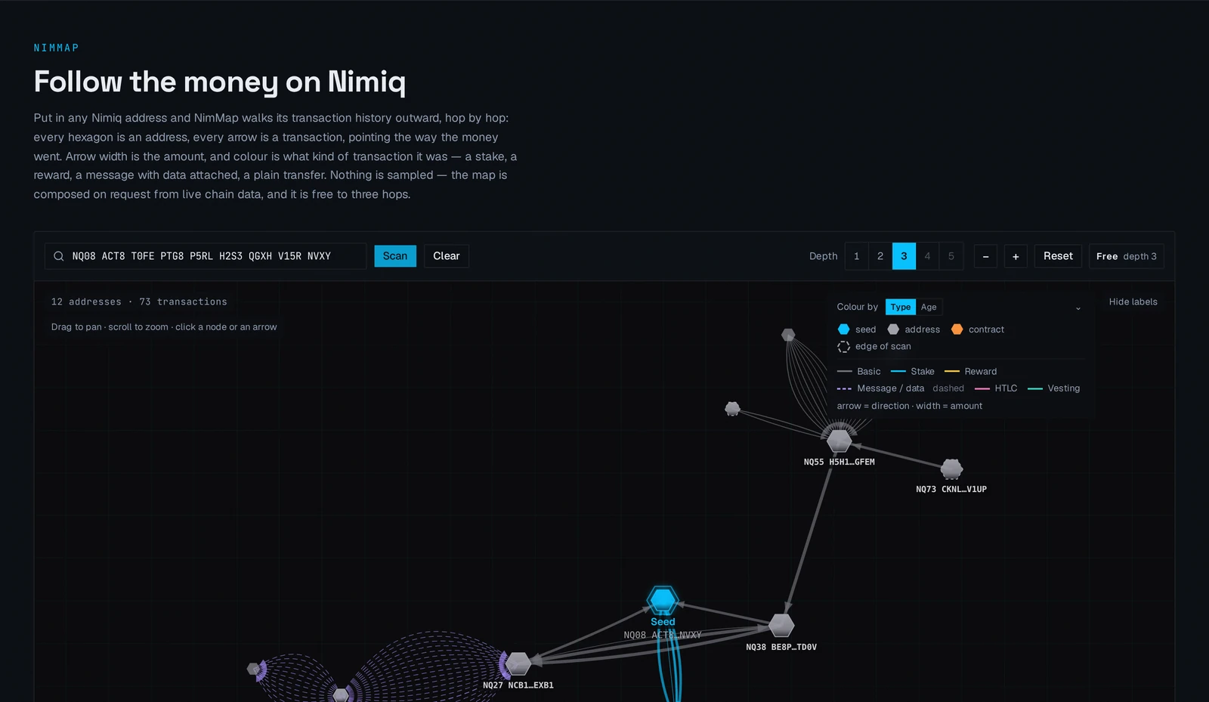Click the orange contract legend hexagon

(957, 329)
